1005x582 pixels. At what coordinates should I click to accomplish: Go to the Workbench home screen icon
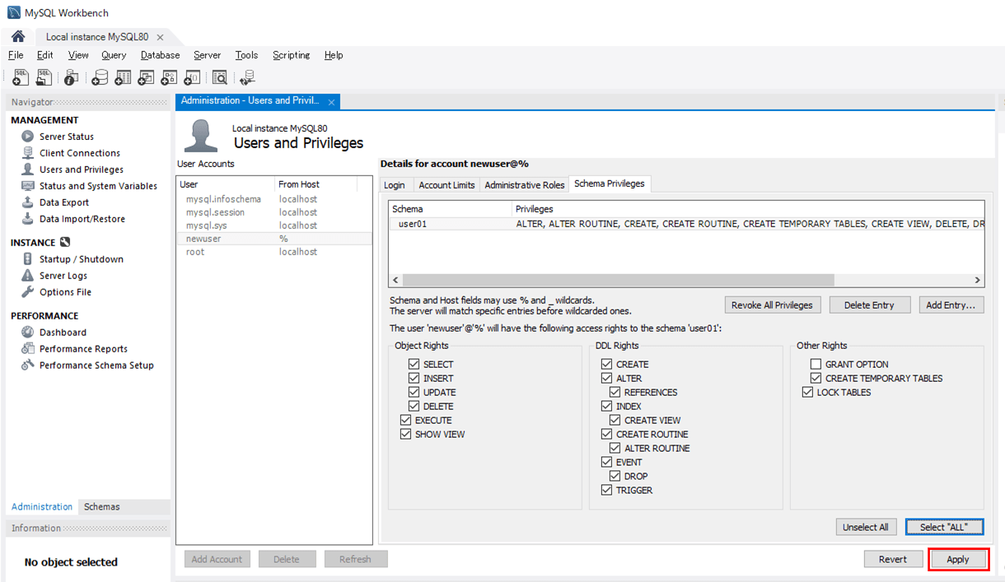(x=18, y=36)
